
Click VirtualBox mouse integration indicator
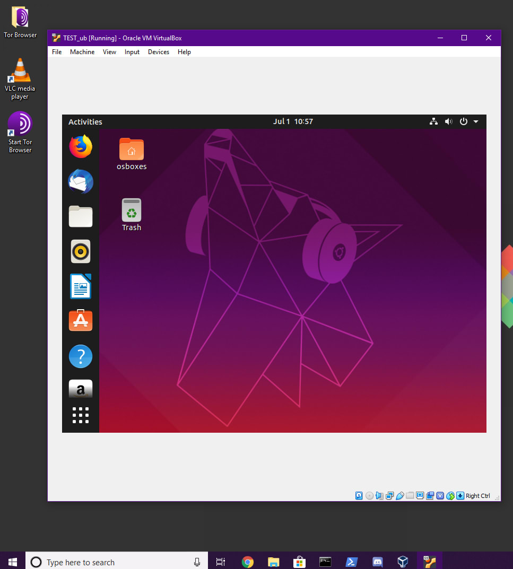click(x=450, y=496)
